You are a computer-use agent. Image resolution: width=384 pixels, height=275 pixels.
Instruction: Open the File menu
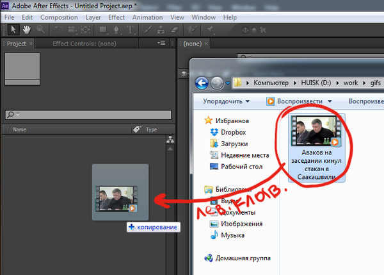10,17
